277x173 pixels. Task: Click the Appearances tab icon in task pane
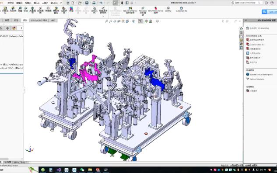coord(241,44)
